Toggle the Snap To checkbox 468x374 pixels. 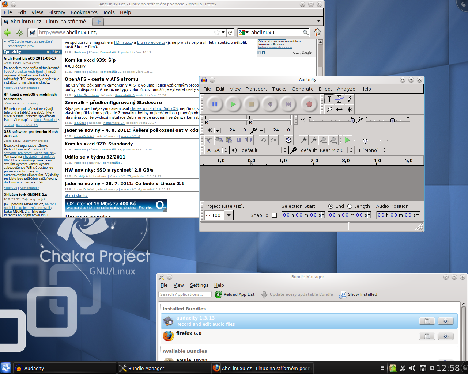pos(275,215)
